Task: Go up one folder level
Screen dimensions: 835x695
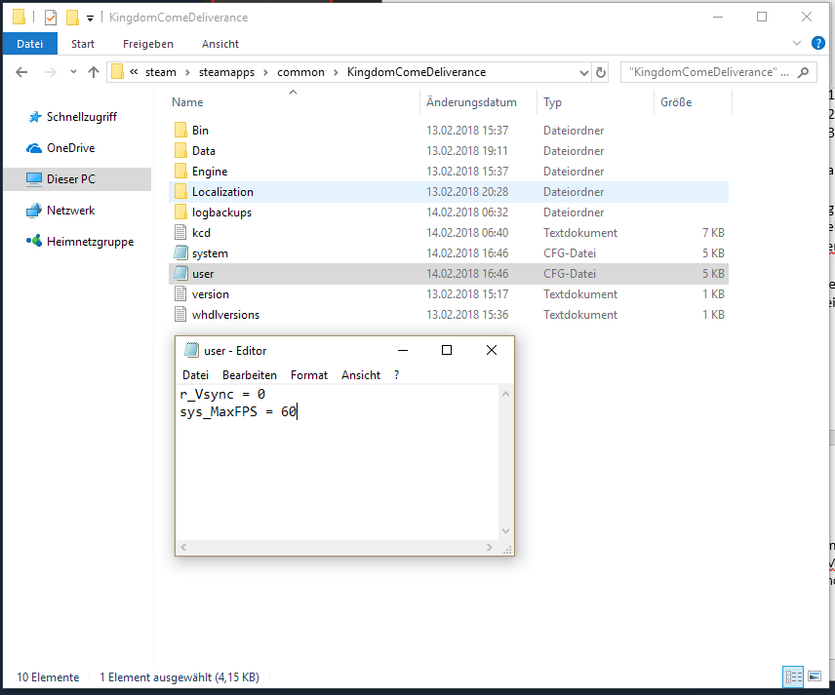Action: [94, 72]
